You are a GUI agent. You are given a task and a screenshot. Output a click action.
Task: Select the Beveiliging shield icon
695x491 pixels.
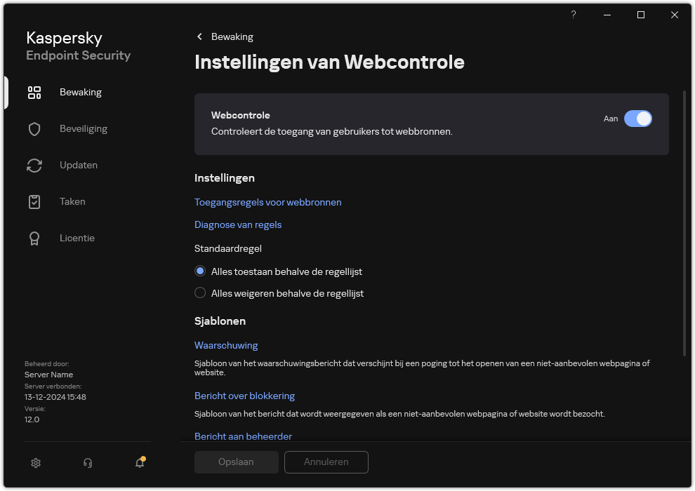34,128
